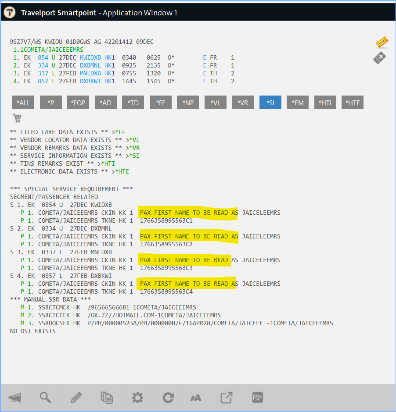Open the green *SI service information link
Screen dimensions: 396x412
(x=134, y=156)
